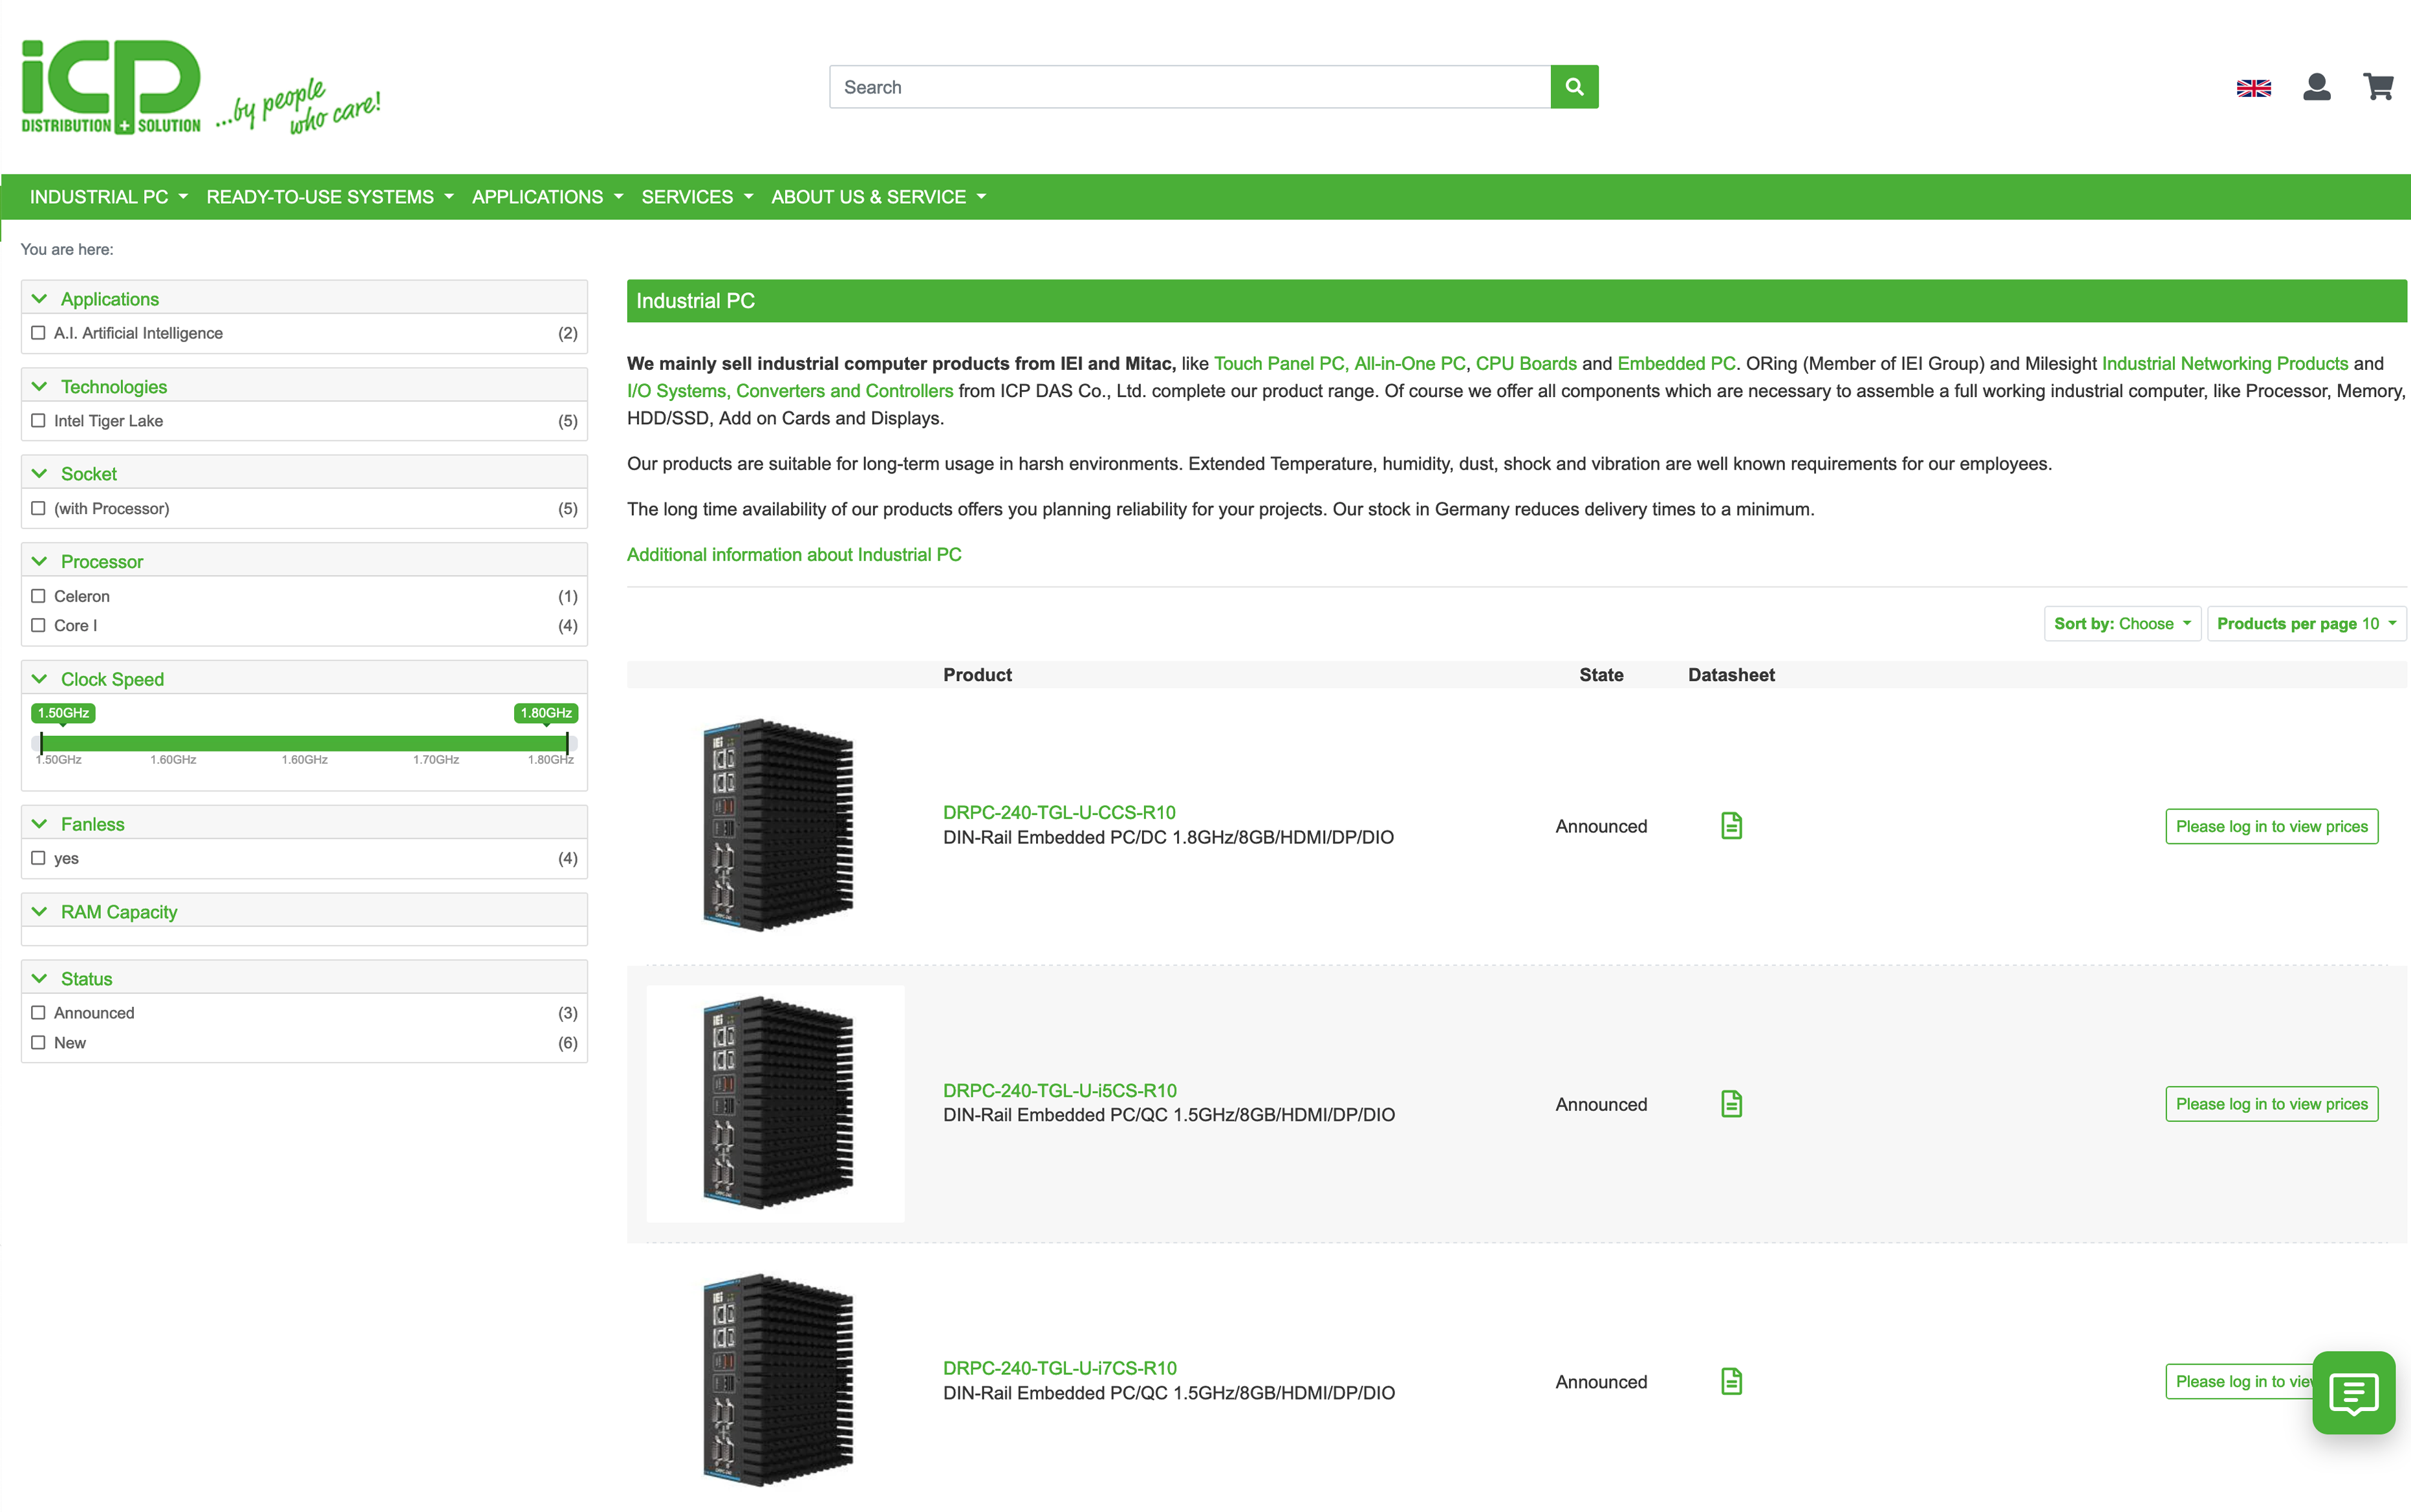
Task: Open the ABOUT US & SERVICE menu
Action: pyautogui.click(x=878, y=197)
